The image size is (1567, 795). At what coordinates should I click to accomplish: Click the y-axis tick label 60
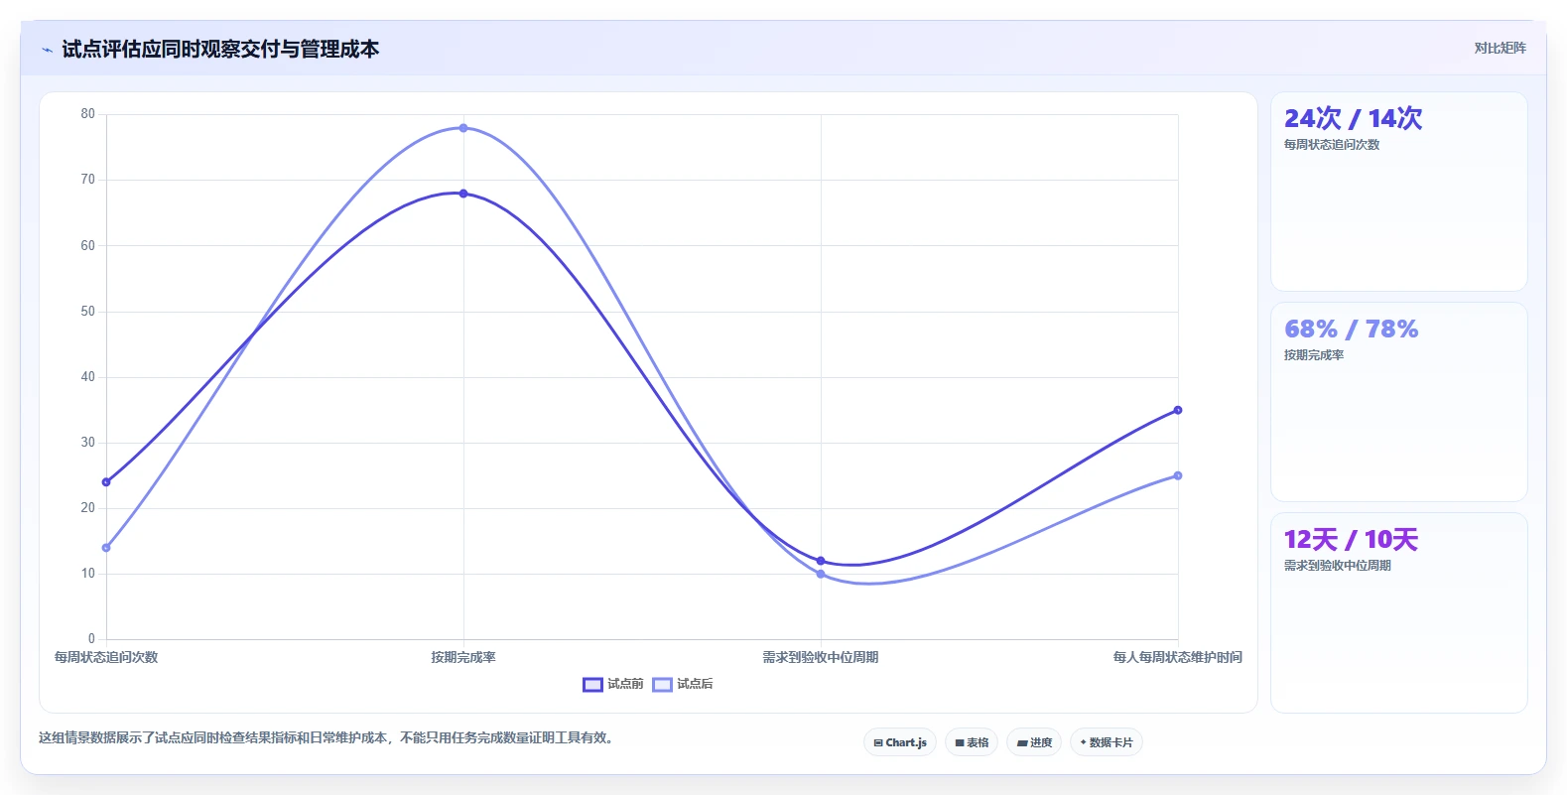pyautogui.click(x=88, y=245)
